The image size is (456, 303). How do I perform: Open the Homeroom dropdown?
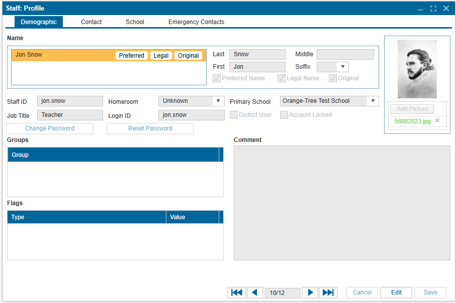218,101
